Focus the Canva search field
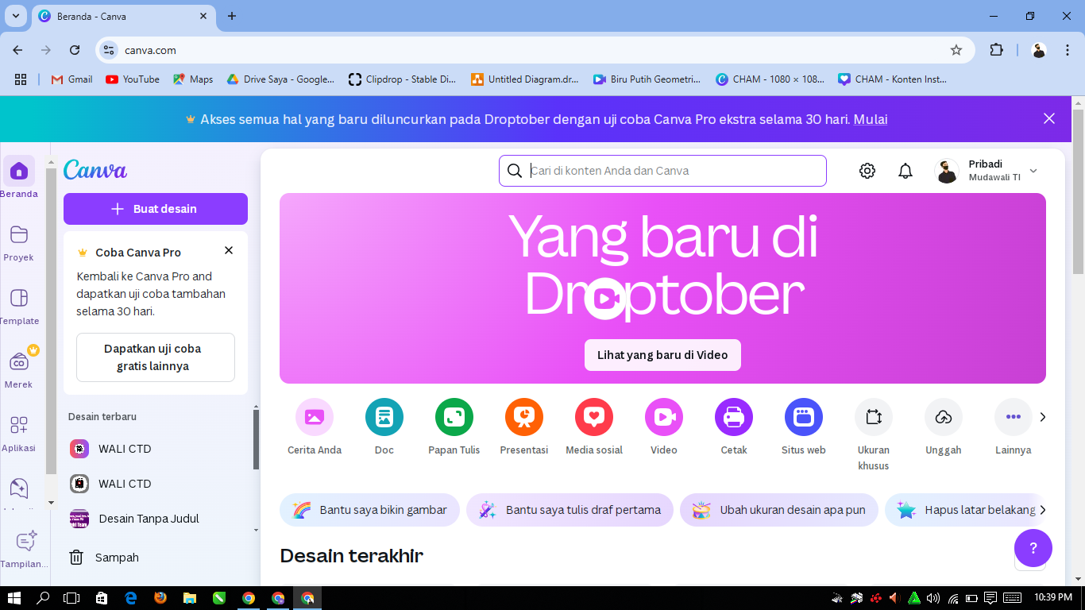Screen dimensions: 1085x610 pos(662,171)
